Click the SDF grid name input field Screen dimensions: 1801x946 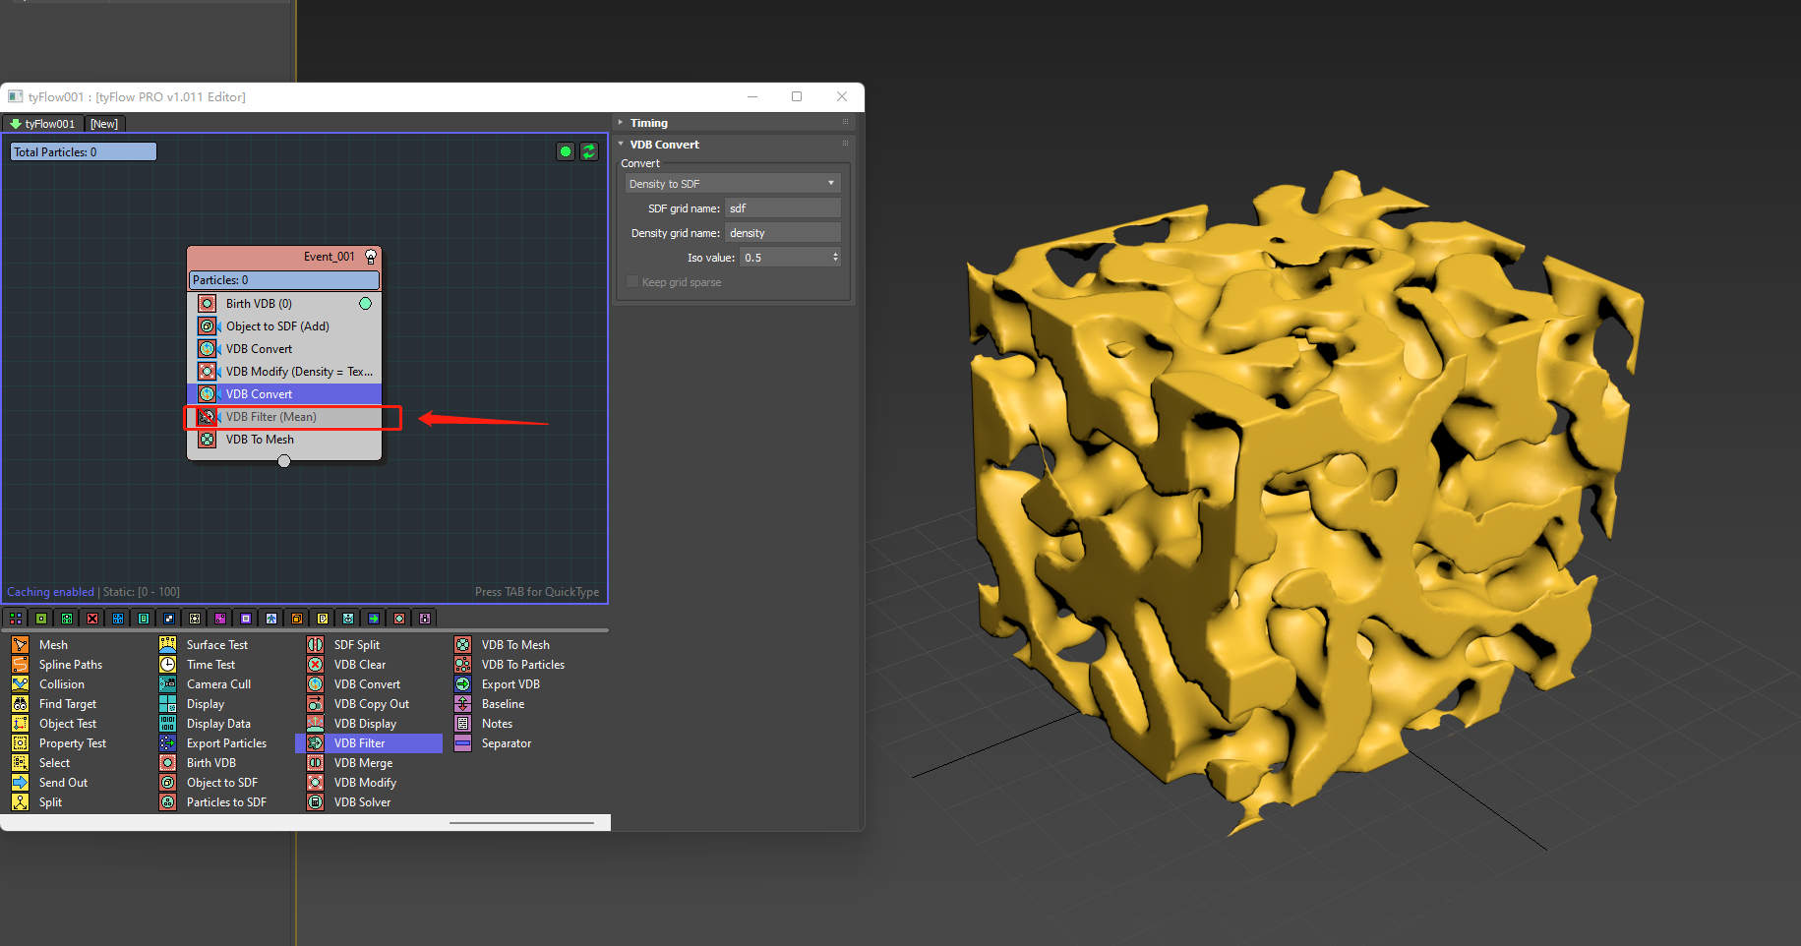coord(782,208)
